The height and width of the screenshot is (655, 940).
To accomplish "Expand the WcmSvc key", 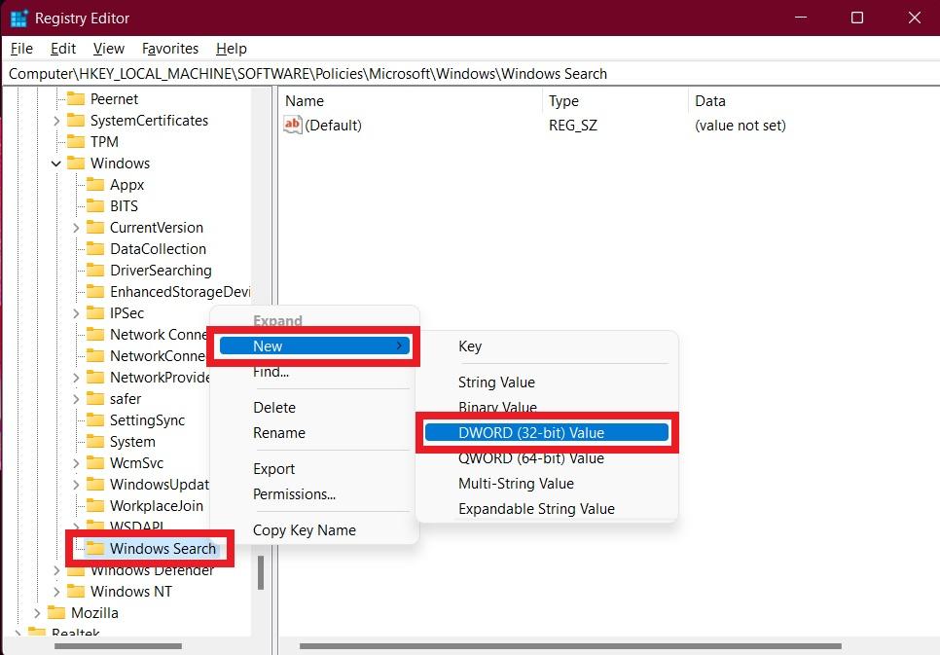I will click(76, 463).
